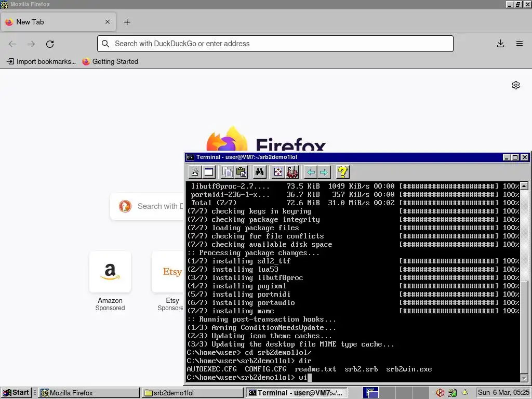Screen dimensions: 532x399
Task: Paste clipboard using terminal toolbar icon
Action: 241,172
